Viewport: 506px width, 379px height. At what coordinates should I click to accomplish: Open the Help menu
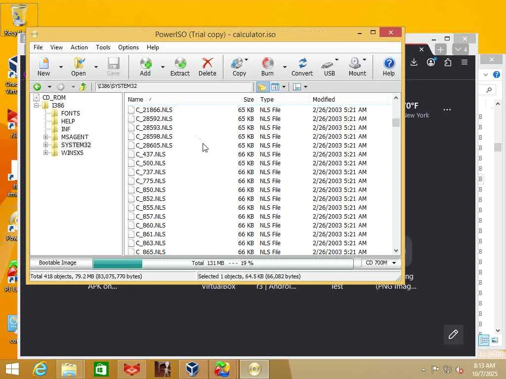click(153, 47)
